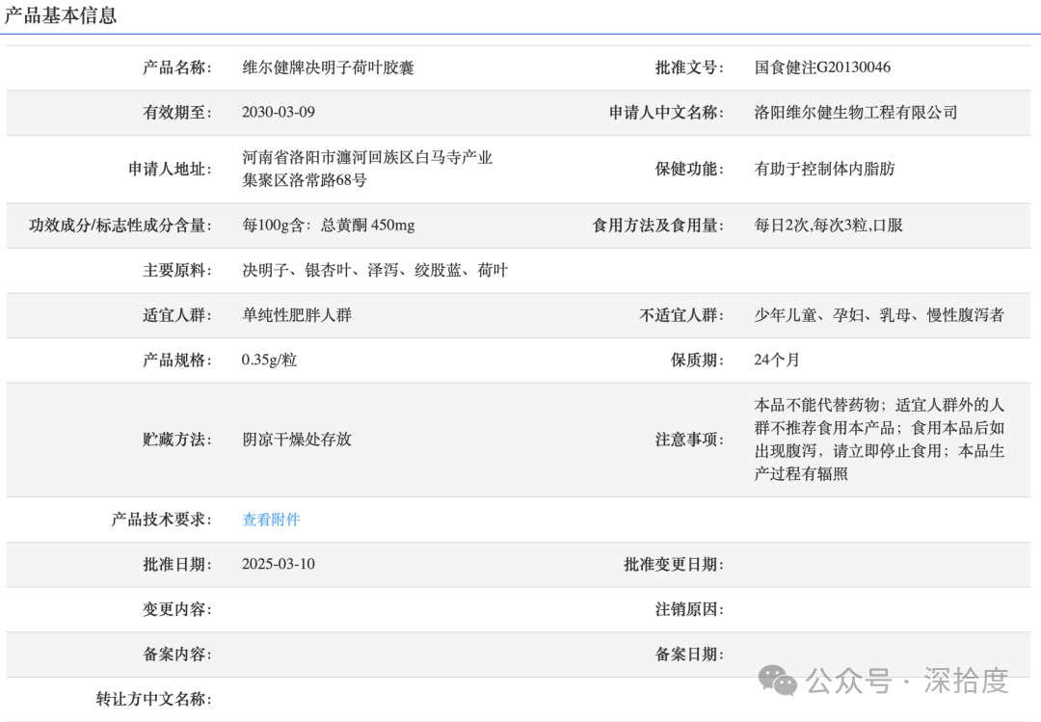The height and width of the screenshot is (722, 1041).
Task: Select the validity date 2030-03-09
Action: [279, 112]
